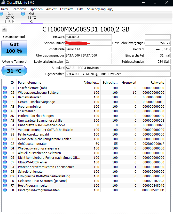173x214 pixels.
Task: Select the C: disk status orb
Action: [x=23, y=14]
